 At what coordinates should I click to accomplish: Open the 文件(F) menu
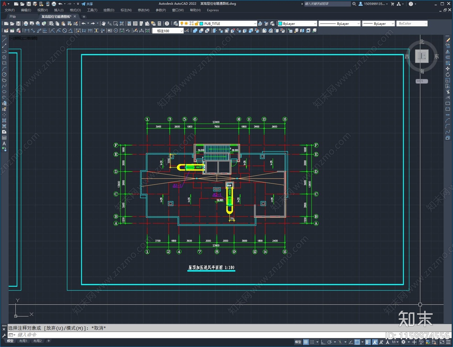(10, 10)
